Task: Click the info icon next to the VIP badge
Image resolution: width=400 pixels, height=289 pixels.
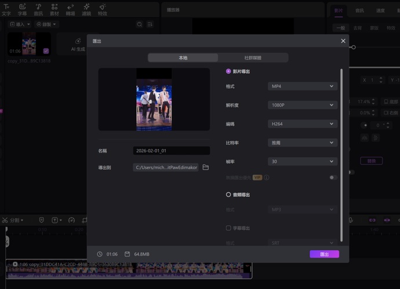Action: (267, 178)
